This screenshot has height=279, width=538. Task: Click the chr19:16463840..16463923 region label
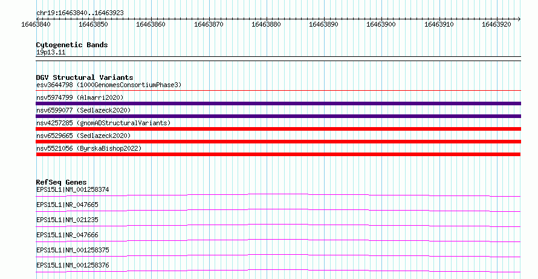pos(80,13)
